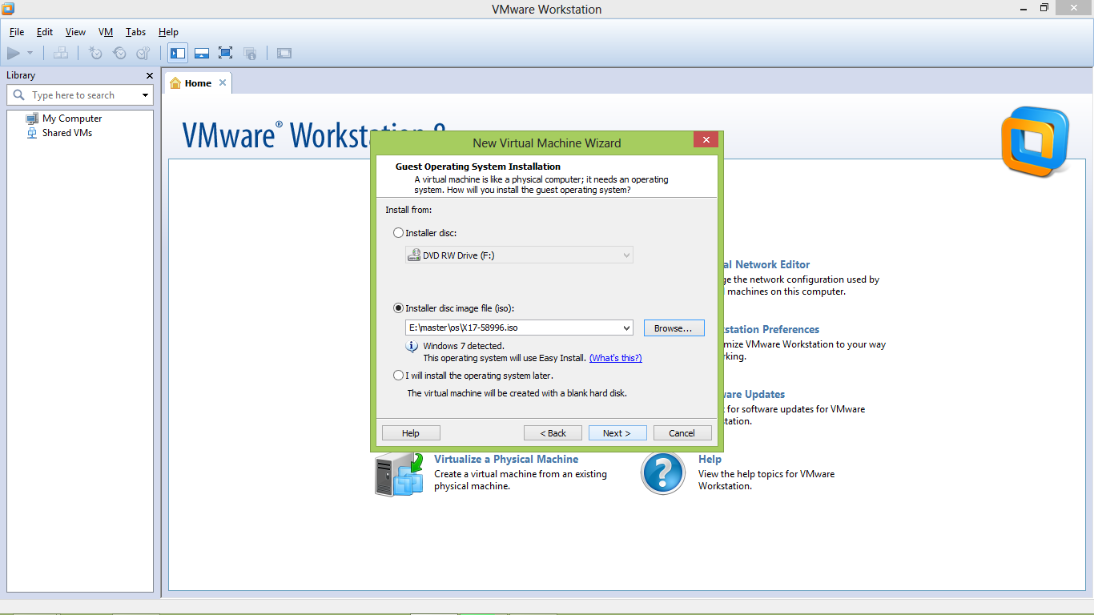The width and height of the screenshot is (1094, 615).
Task: Click the Send Ctrl+Alt+Del toolbar icon
Action: [61, 53]
